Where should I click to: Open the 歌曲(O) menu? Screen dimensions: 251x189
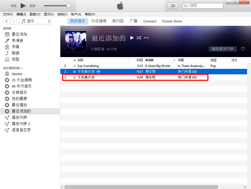(x=35, y=14)
